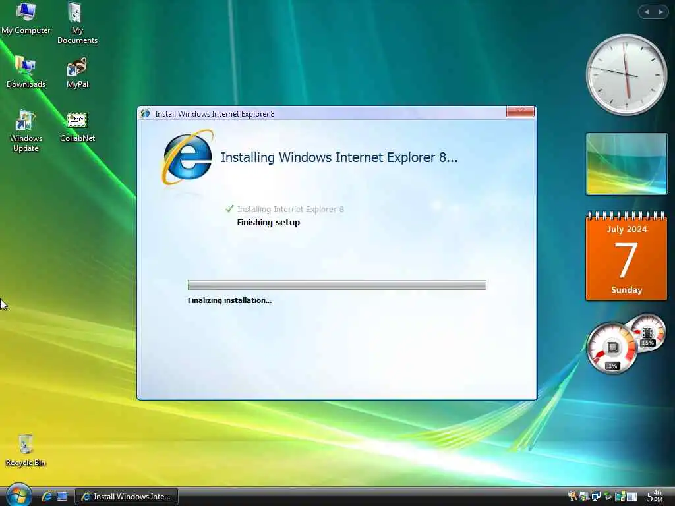This screenshot has height=506, width=675.
Task: Open the My Computer desktop icon
Action: pos(26,18)
